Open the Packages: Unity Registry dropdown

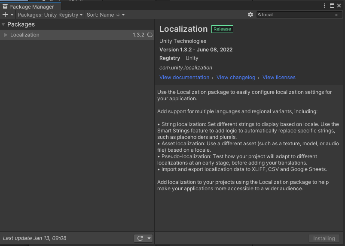pyautogui.click(x=50, y=15)
